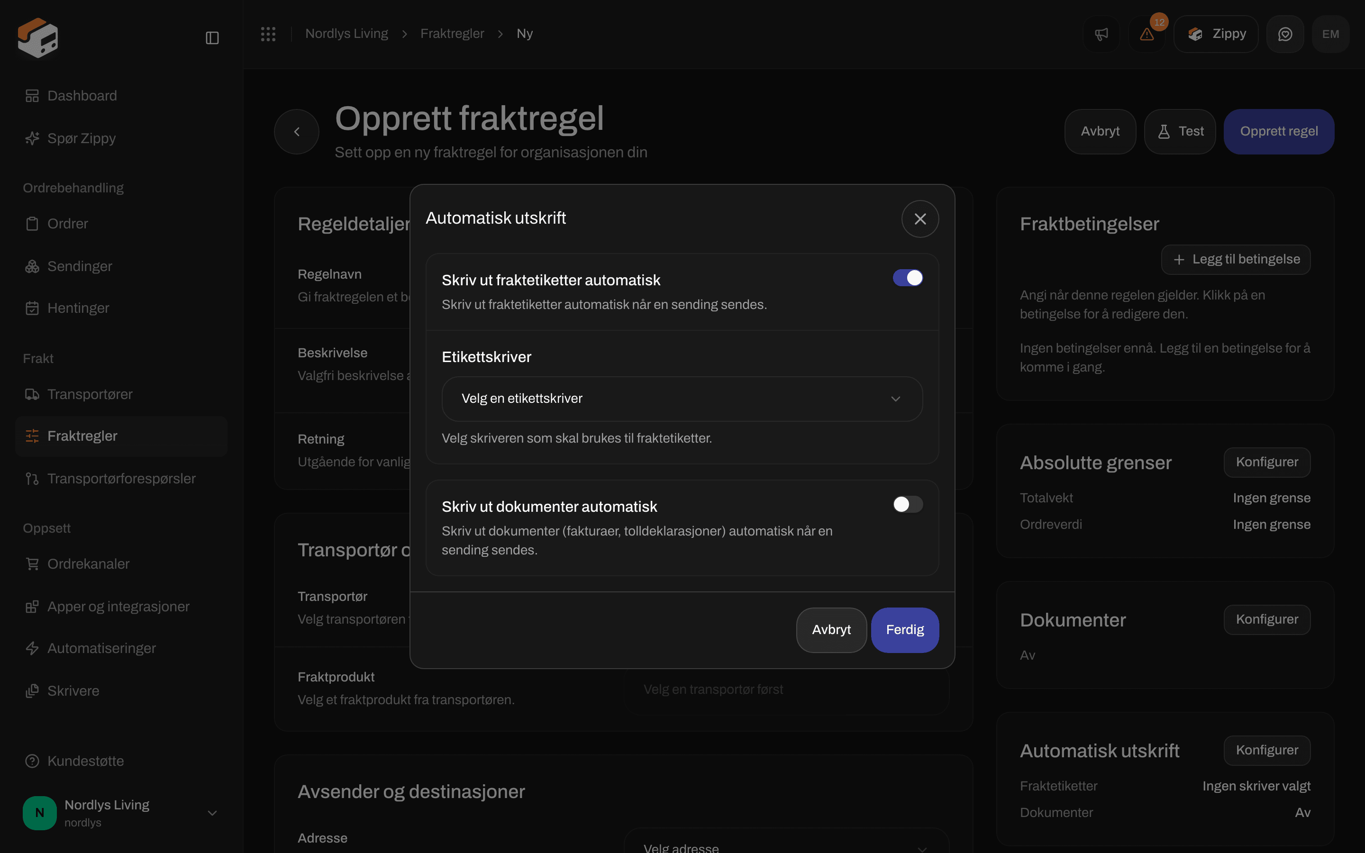
Task: Click the Sendinger boxes icon
Action: coord(32,266)
